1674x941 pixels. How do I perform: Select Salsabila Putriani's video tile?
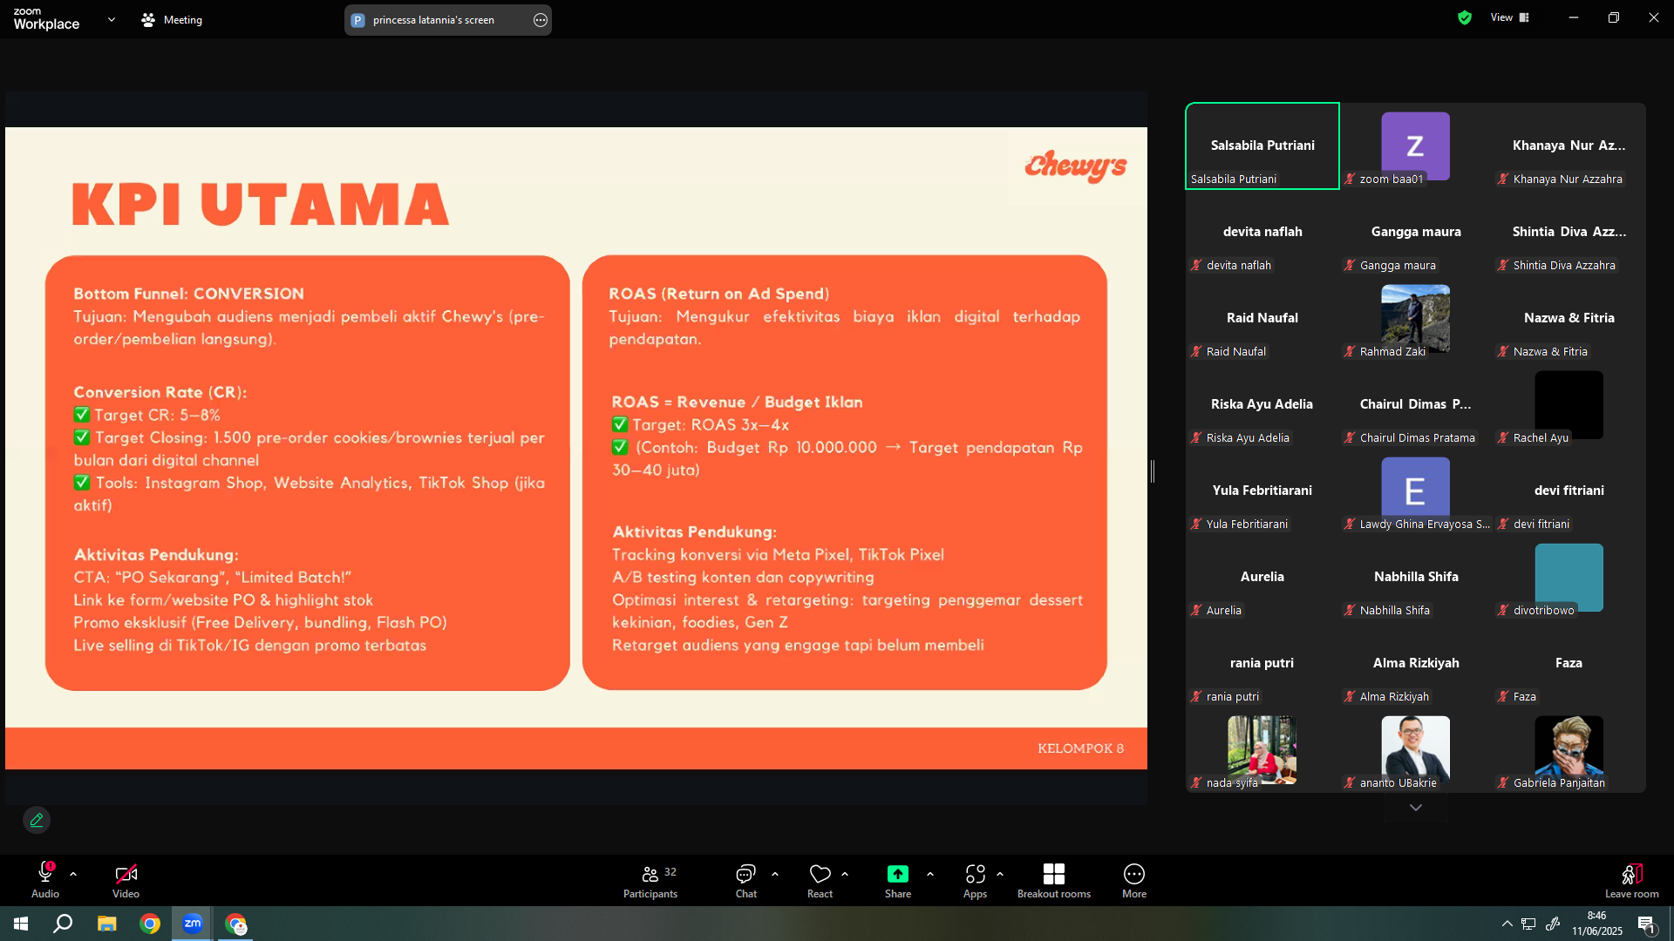[x=1262, y=146]
